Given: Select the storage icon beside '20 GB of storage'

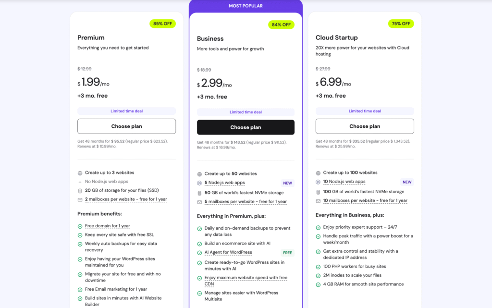Looking at the screenshot, I should coord(79,190).
